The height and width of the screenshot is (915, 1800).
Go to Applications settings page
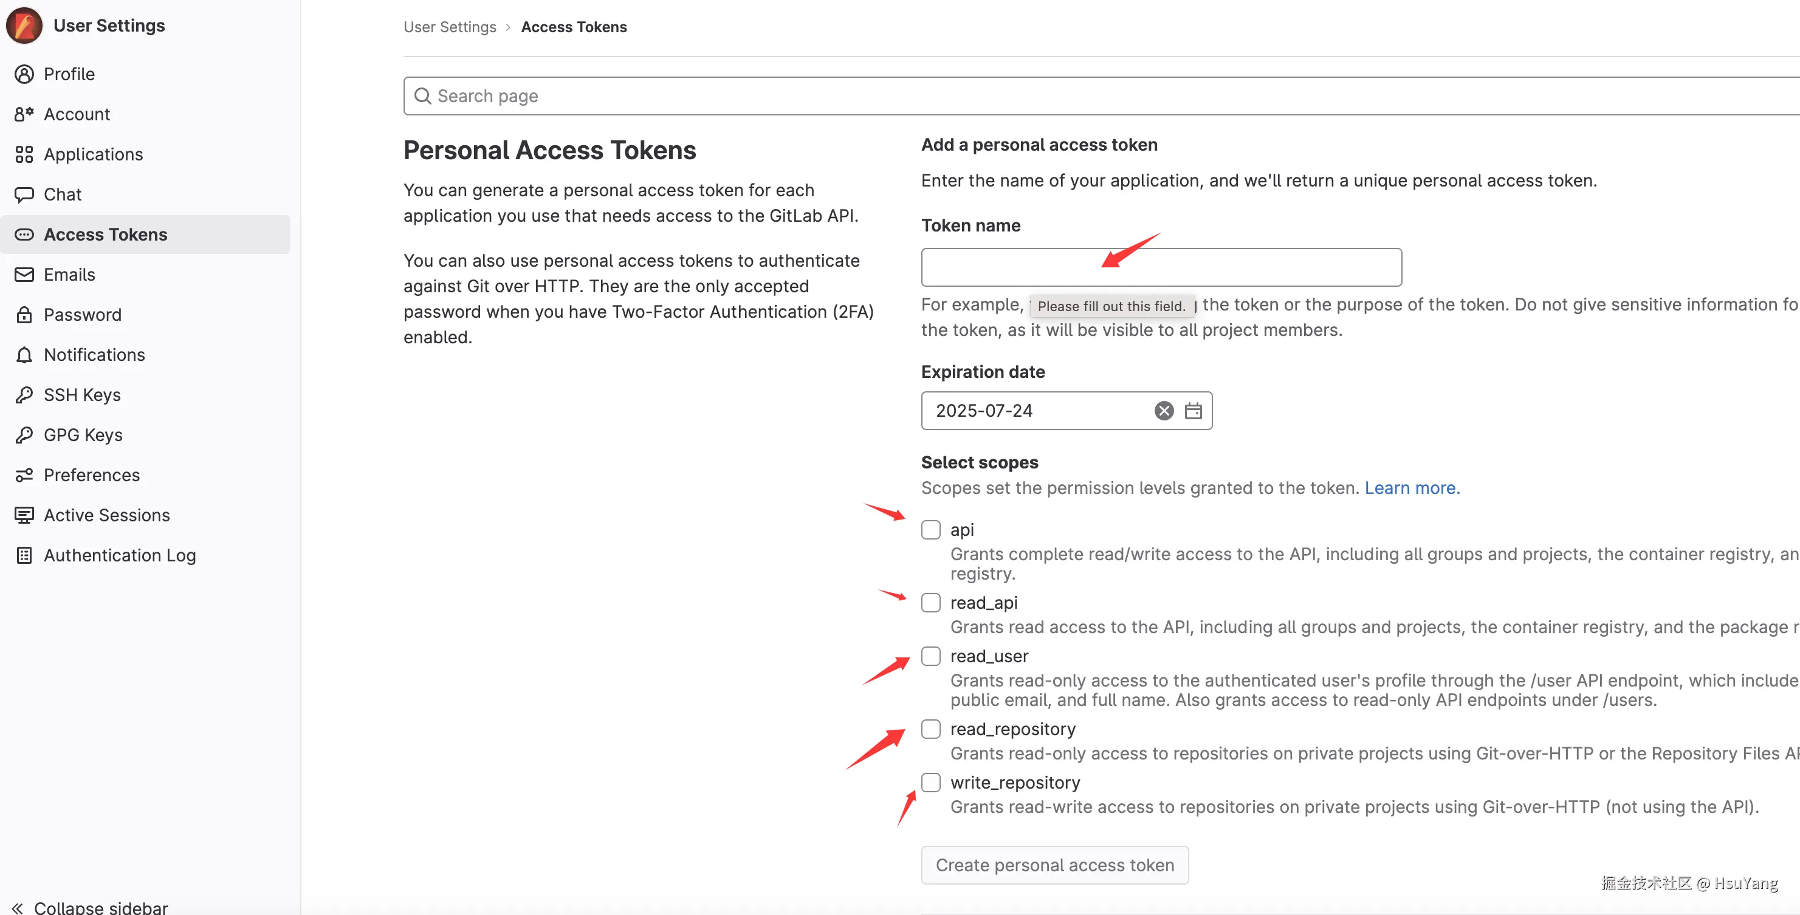[93, 154]
